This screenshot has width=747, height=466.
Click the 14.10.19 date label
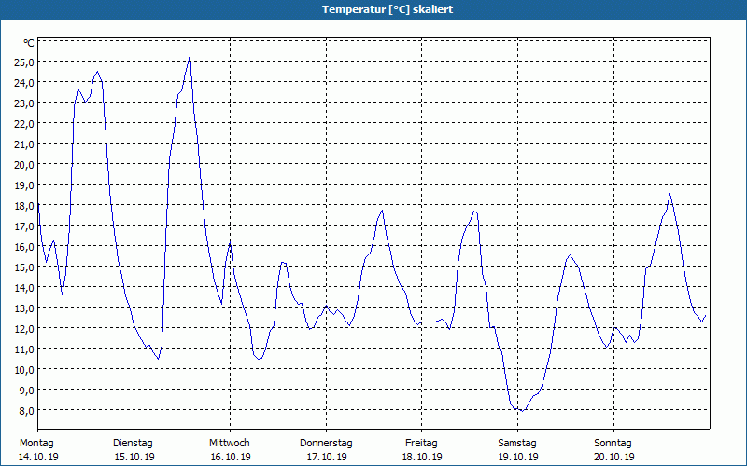click(38, 457)
